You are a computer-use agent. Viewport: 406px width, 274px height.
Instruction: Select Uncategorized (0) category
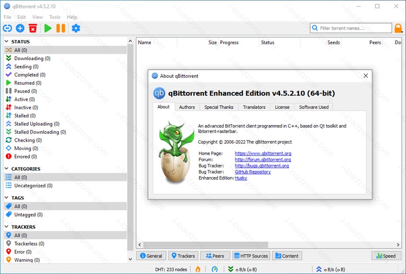pyautogui.click(x=66, y=185)
